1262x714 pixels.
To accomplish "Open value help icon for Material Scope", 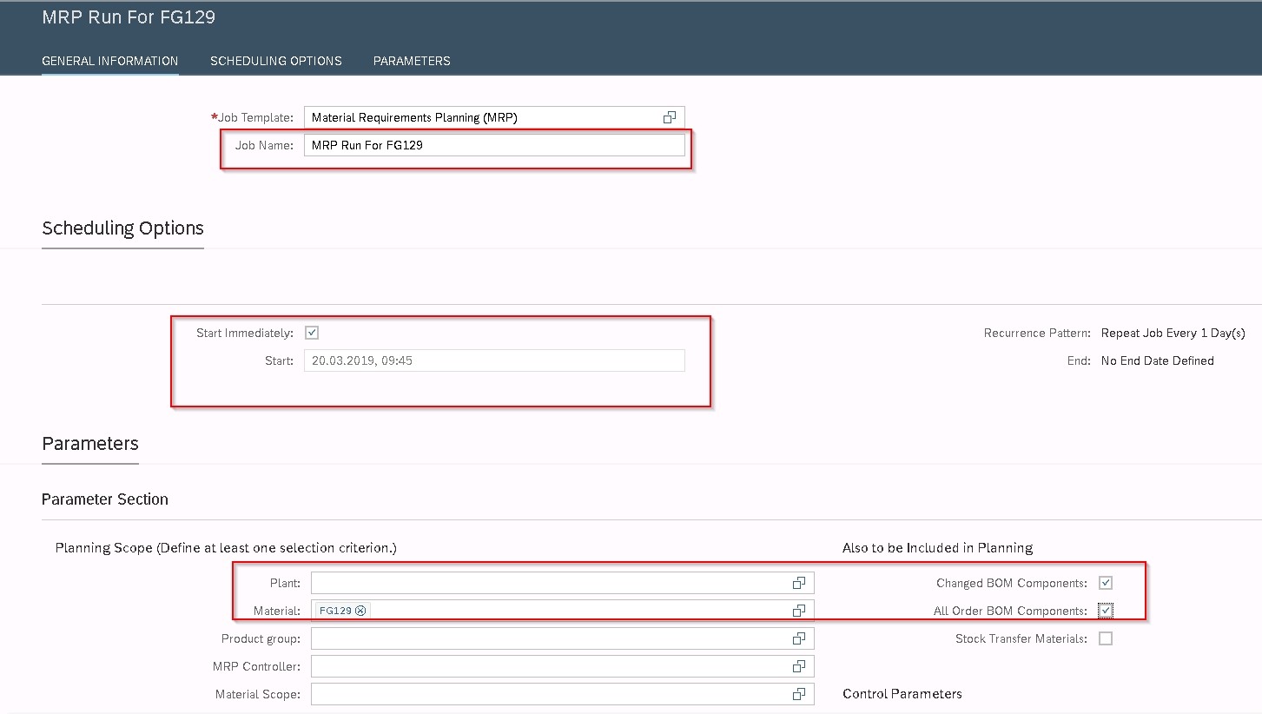I will coord(799,694).
